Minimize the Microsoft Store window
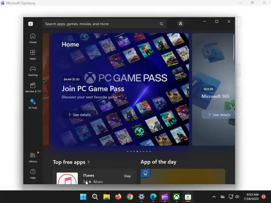 tap(205, 21)
